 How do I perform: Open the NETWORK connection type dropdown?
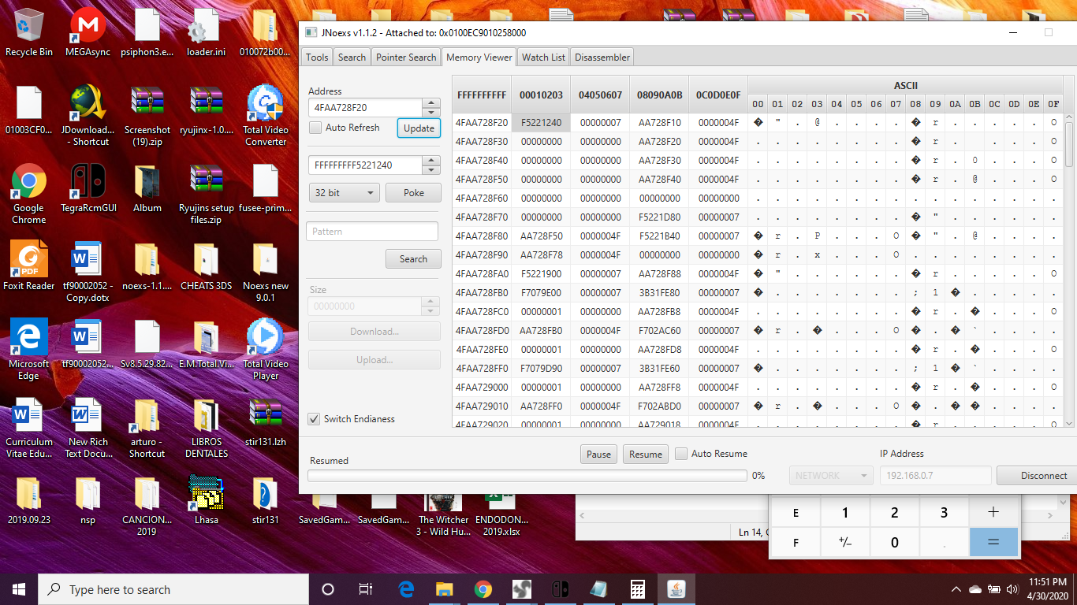pos(831,476)
